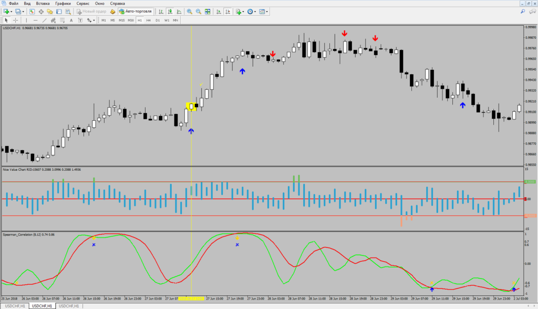This screenshot has height=309, width=538.
Task: Switch timeframe to M5
Action: pyautogui.click(x=112, y=20)
